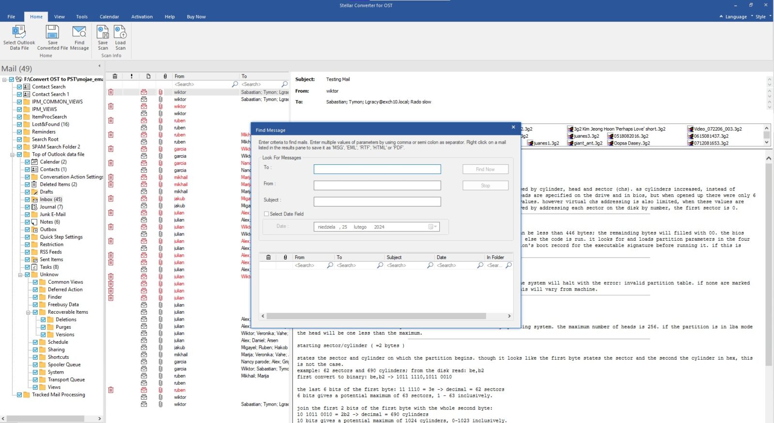Open the Tools ribbon tab
The height and width of the screenshot is (423, 774).
click(x=82, y=17)
